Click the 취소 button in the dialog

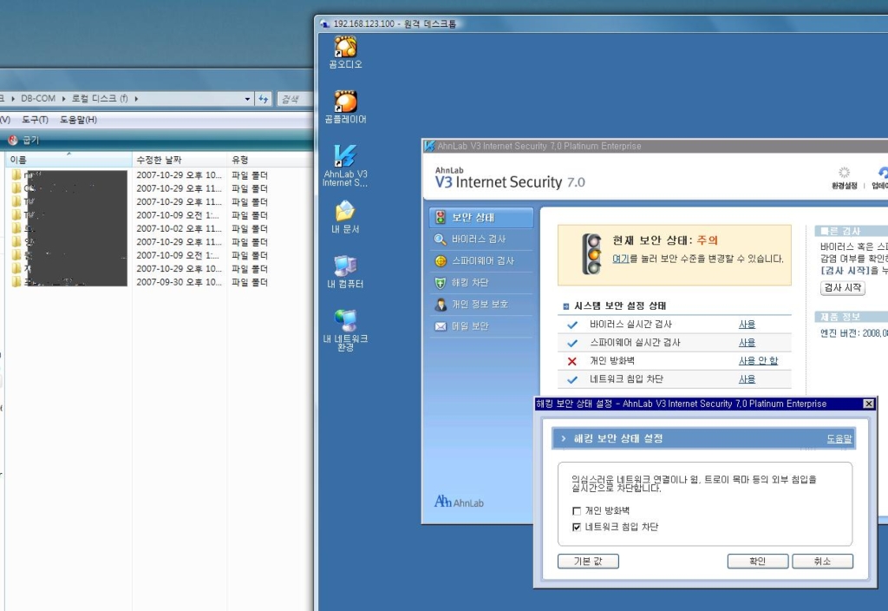click(822, 562)
